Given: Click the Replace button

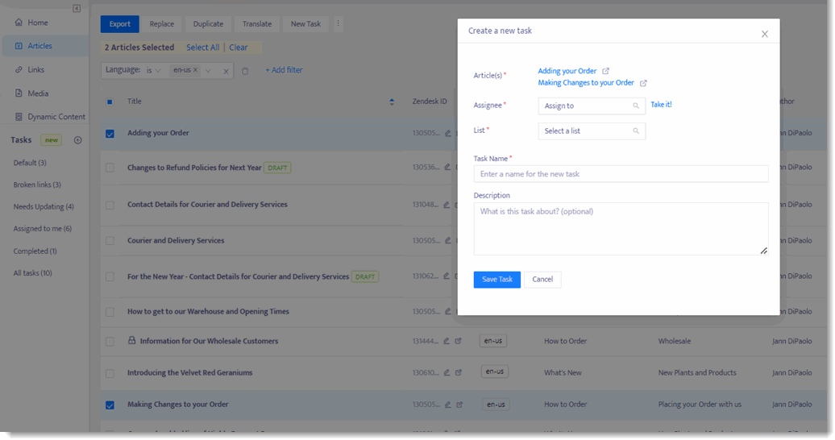Looking at the screenshot, I should coord(162,24).
